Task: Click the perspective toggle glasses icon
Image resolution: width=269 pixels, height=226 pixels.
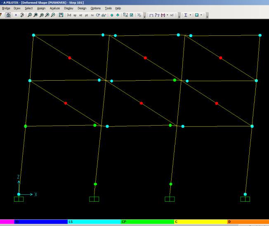Action: tap(104, 15)
